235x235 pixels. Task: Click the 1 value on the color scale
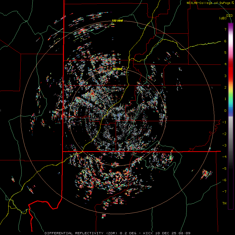click(225, 99)
